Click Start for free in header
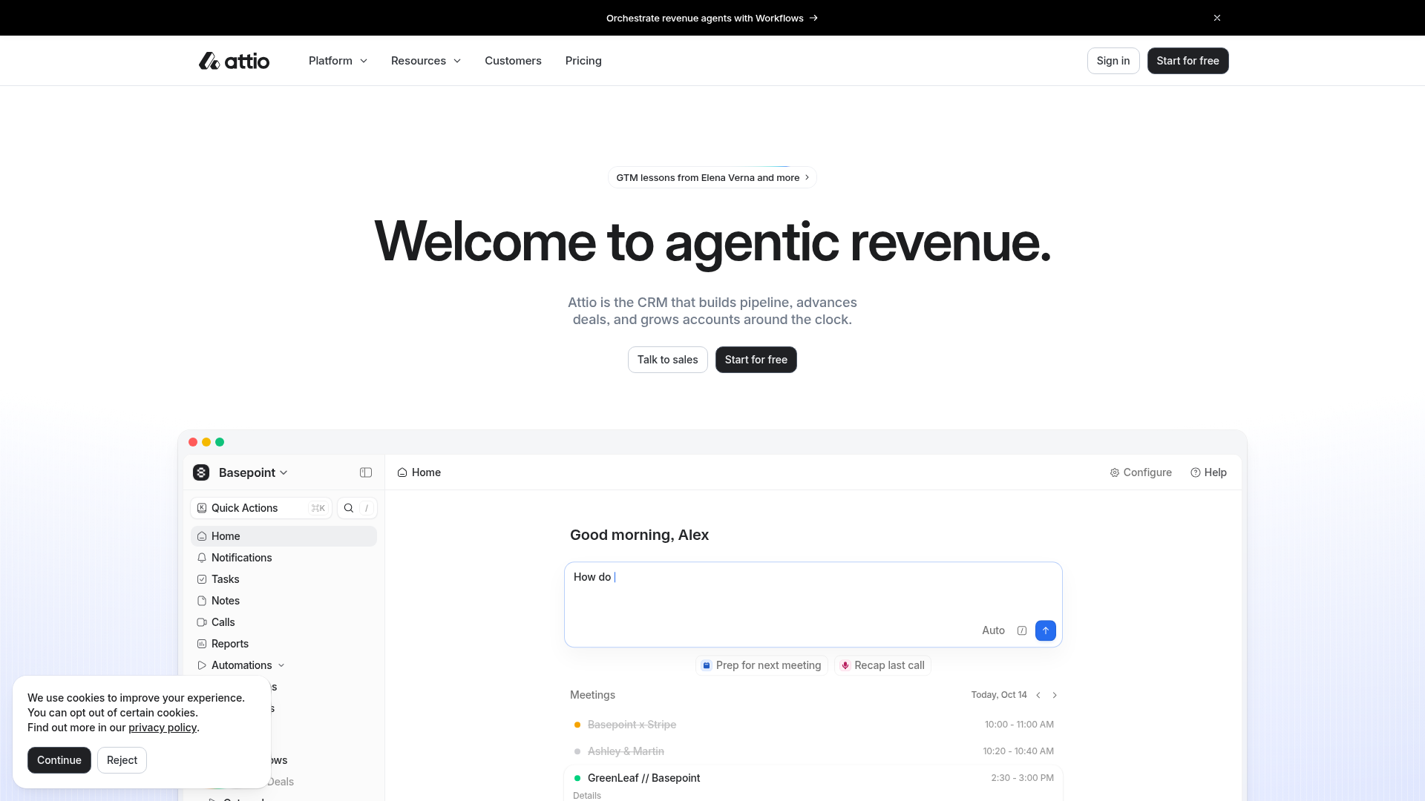The height and width of the screenshot is (801, 1425). [x=1187, y=61]
